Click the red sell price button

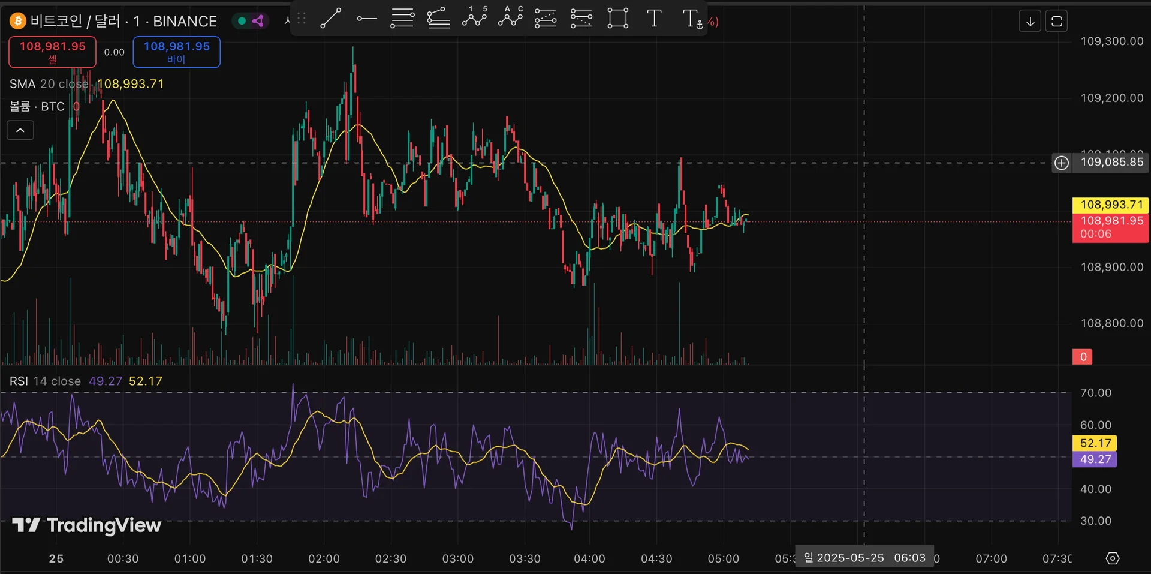[x=52, y=52]
